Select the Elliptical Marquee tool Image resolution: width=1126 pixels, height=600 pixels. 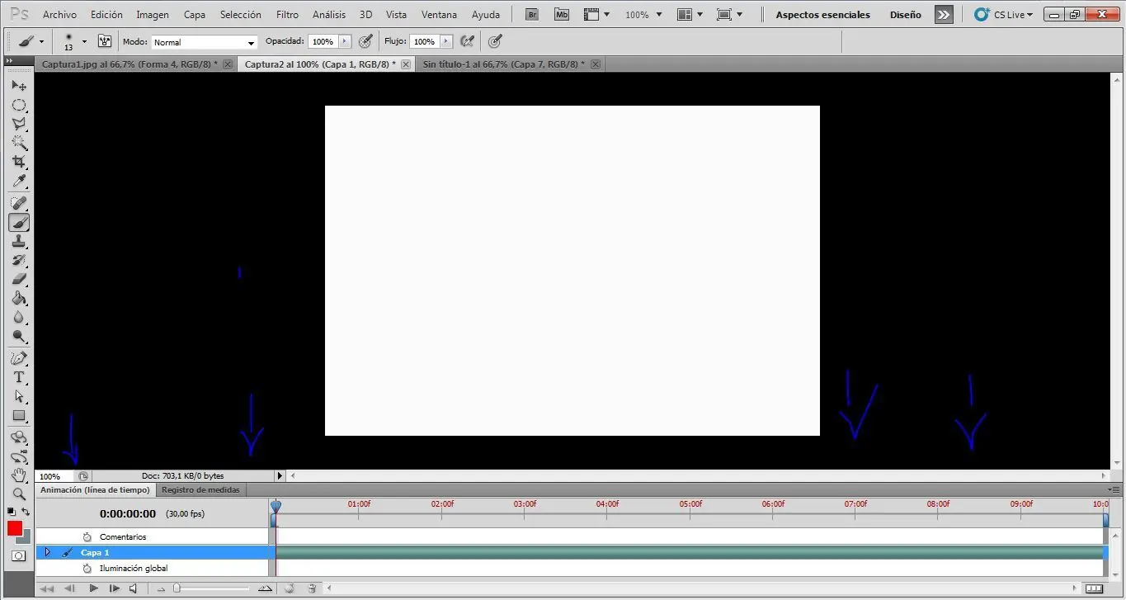[18, 105]
